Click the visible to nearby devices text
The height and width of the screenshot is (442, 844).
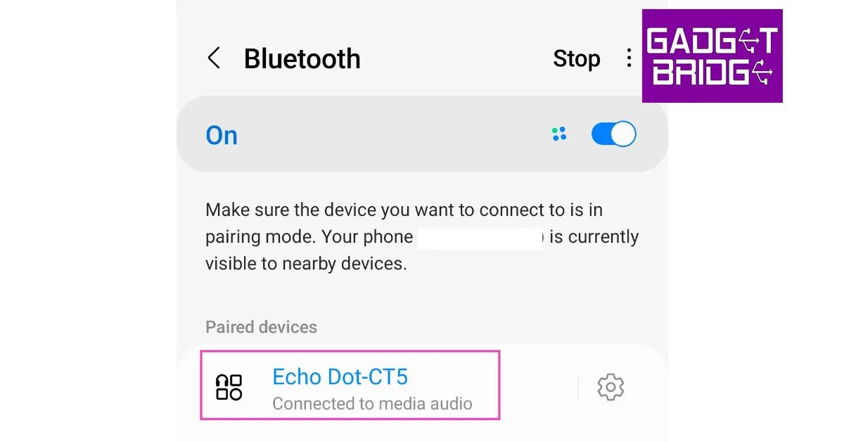[x=306, y=264]
